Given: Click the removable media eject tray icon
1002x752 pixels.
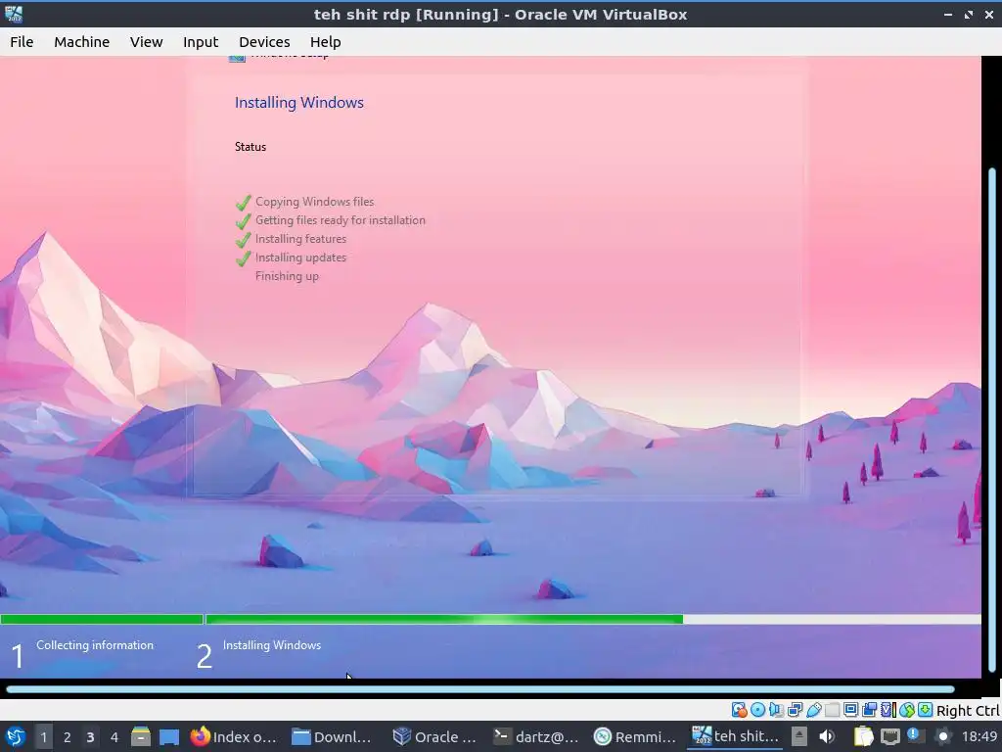Looking at the screenshot, I should pyautogui.click(x=798, y=736).
